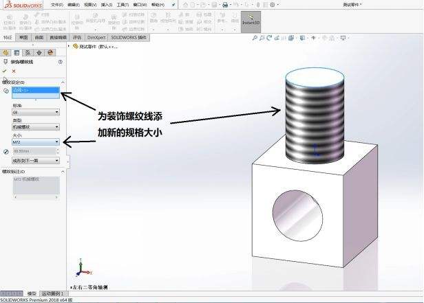
Task: Open the Size dropdown showing M72
Action: tap(36, 142)
